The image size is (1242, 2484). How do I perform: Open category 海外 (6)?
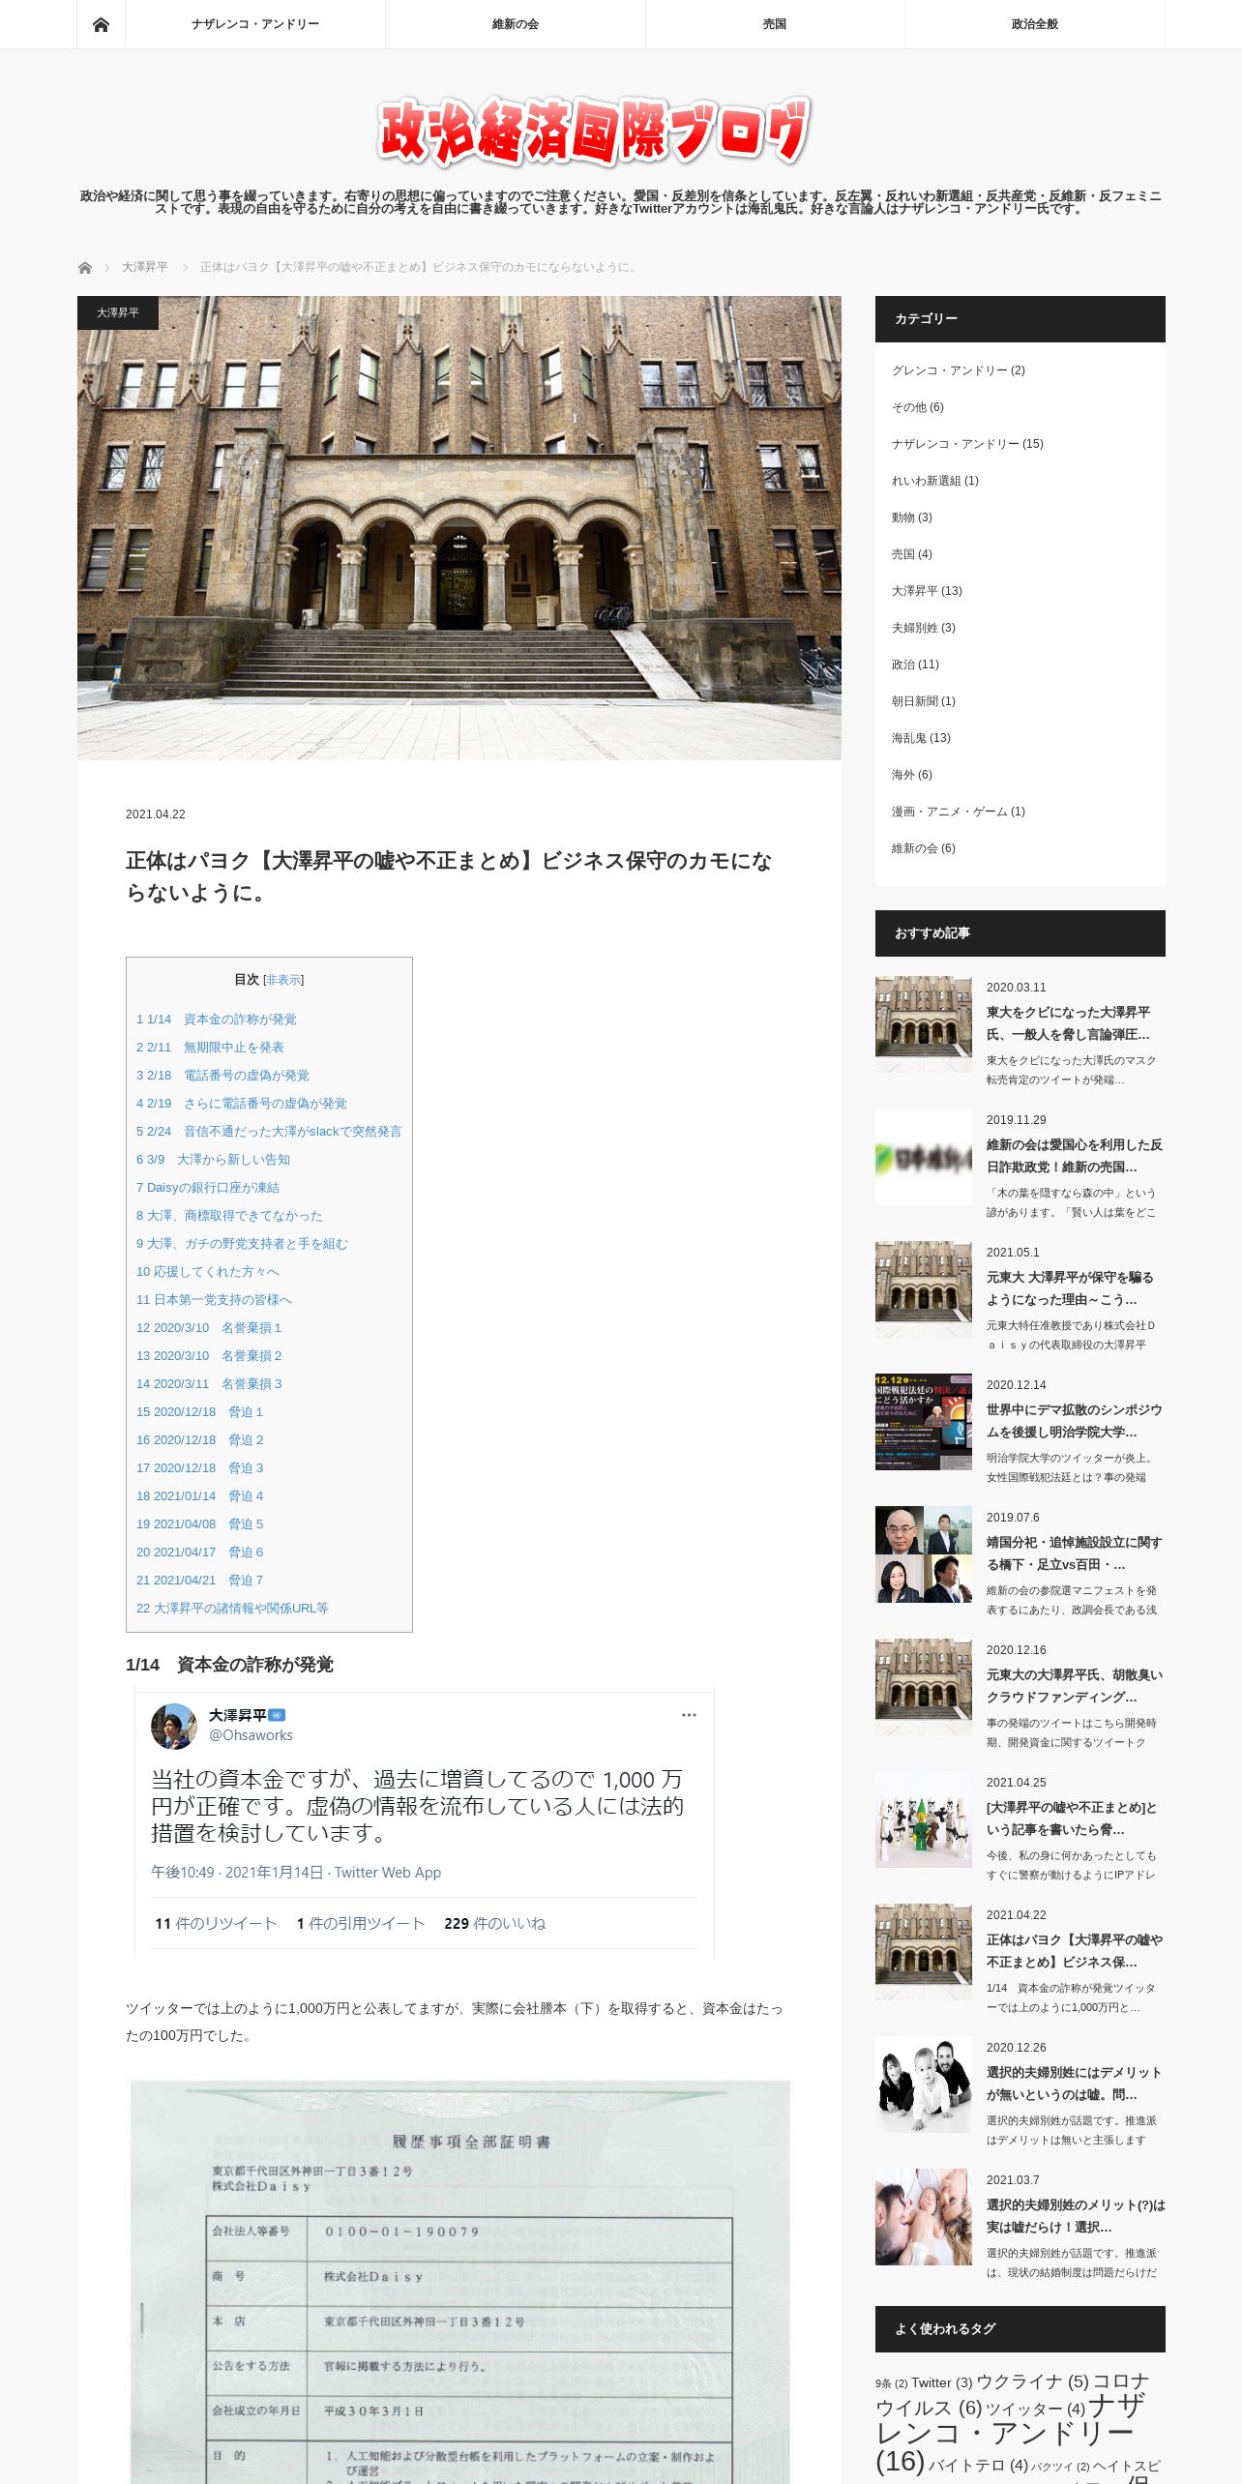pos(912,775)
